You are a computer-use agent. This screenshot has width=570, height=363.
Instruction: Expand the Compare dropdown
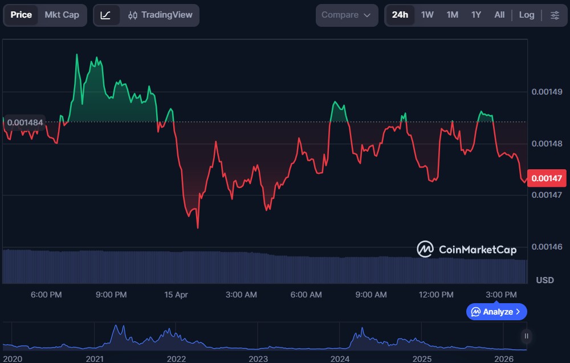click(346, 15)
